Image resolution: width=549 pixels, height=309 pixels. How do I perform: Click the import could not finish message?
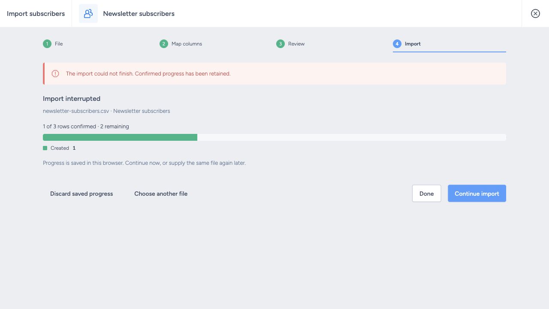coord(148,73)
